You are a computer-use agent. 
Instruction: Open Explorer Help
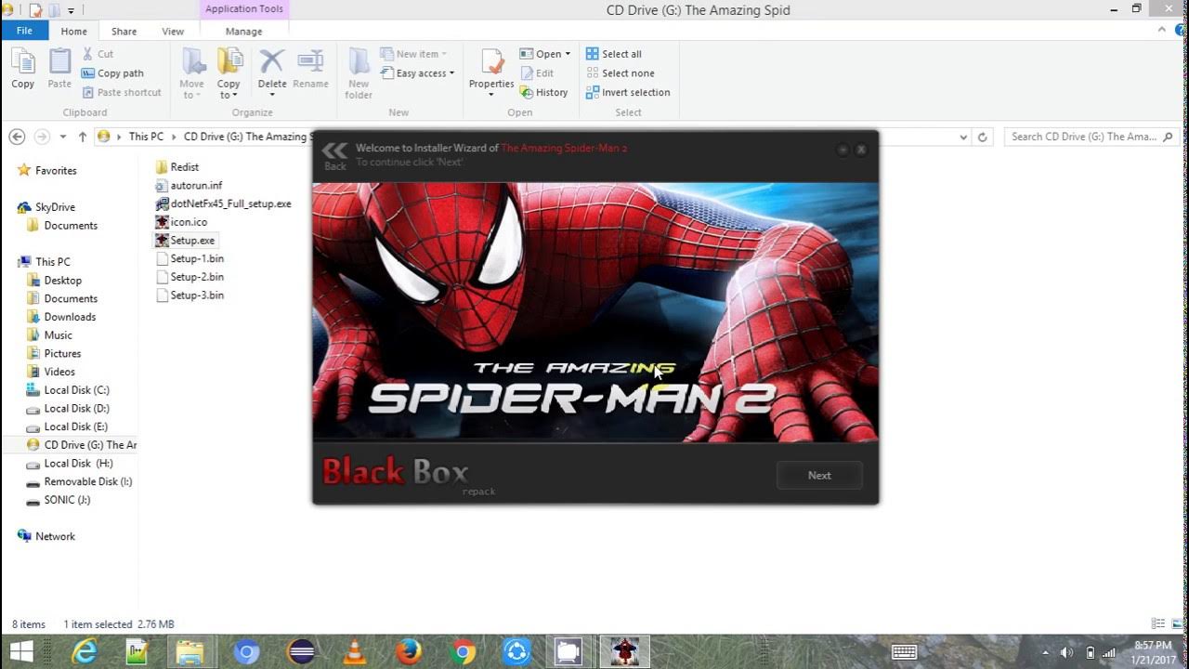tap(1179, 31)
